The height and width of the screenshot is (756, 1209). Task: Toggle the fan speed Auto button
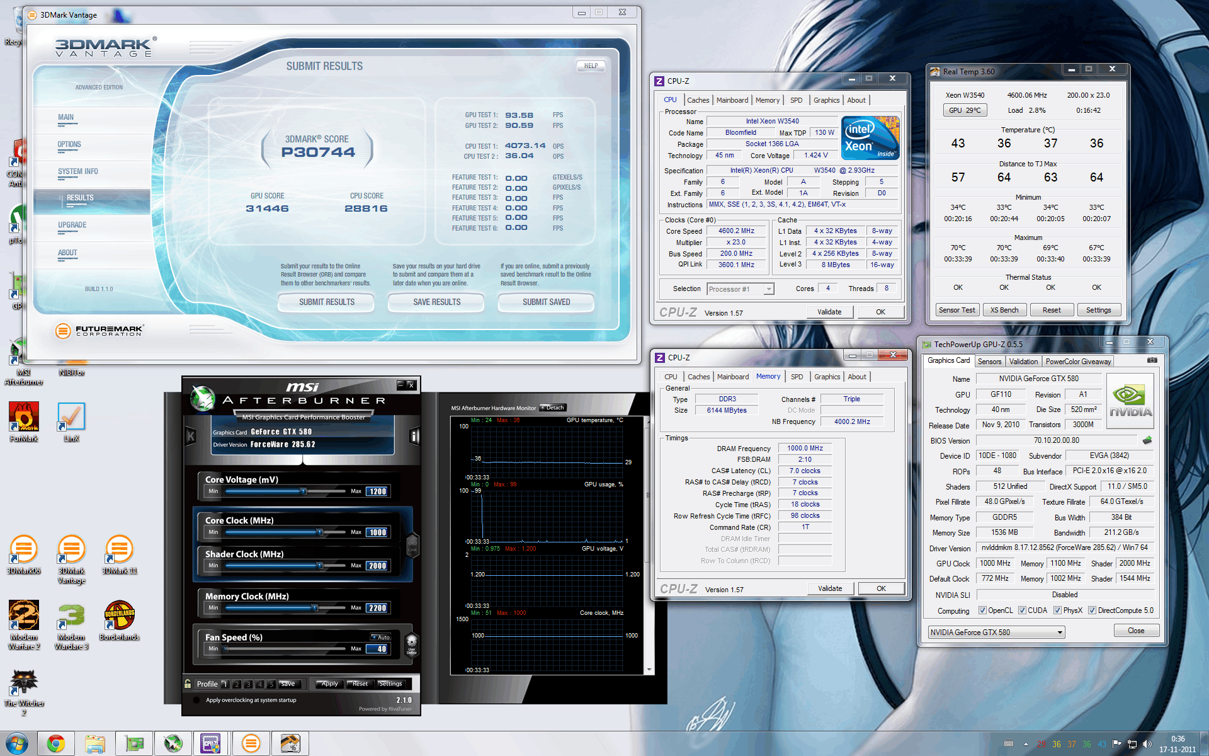click(x=381, y=637)
